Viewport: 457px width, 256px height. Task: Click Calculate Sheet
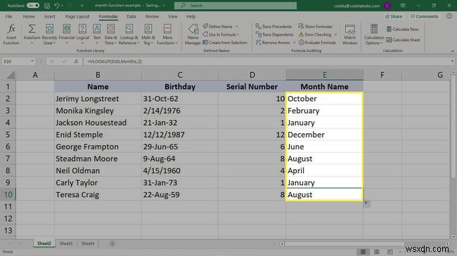(x=403, y=40)
